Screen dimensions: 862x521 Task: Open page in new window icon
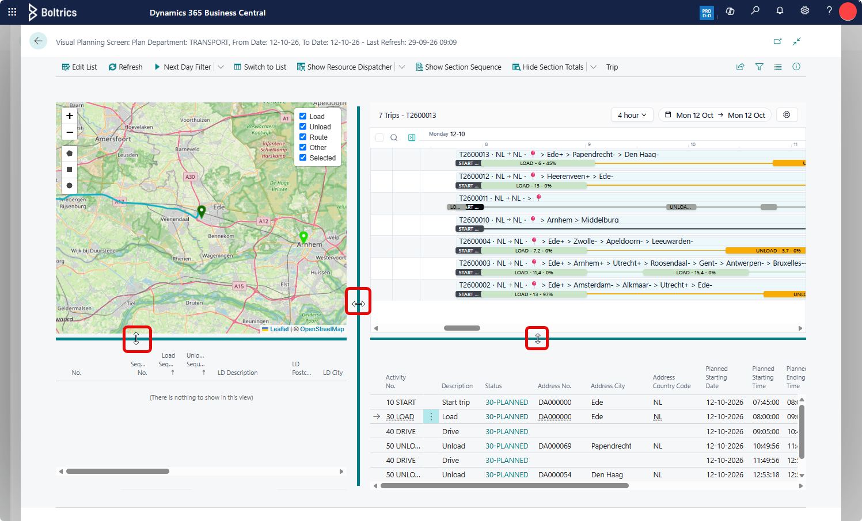pos(777,41)
